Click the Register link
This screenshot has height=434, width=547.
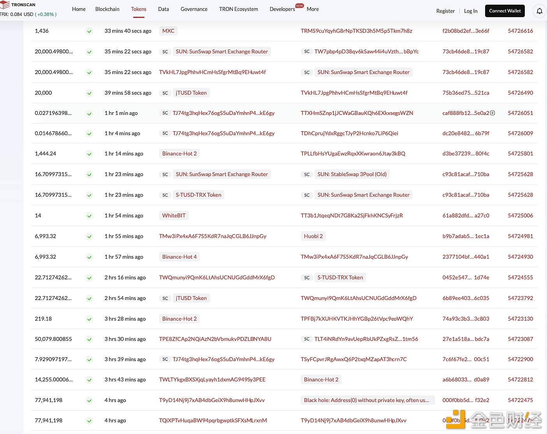point(445,11)
